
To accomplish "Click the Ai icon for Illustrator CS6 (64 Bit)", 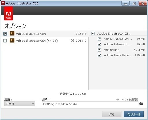I will (x=12, y=40).
